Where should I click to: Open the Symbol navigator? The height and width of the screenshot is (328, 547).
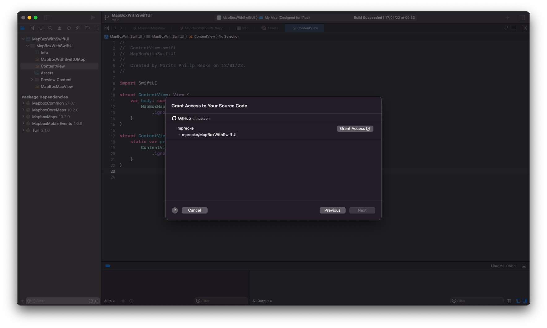[x=41, y=28]
